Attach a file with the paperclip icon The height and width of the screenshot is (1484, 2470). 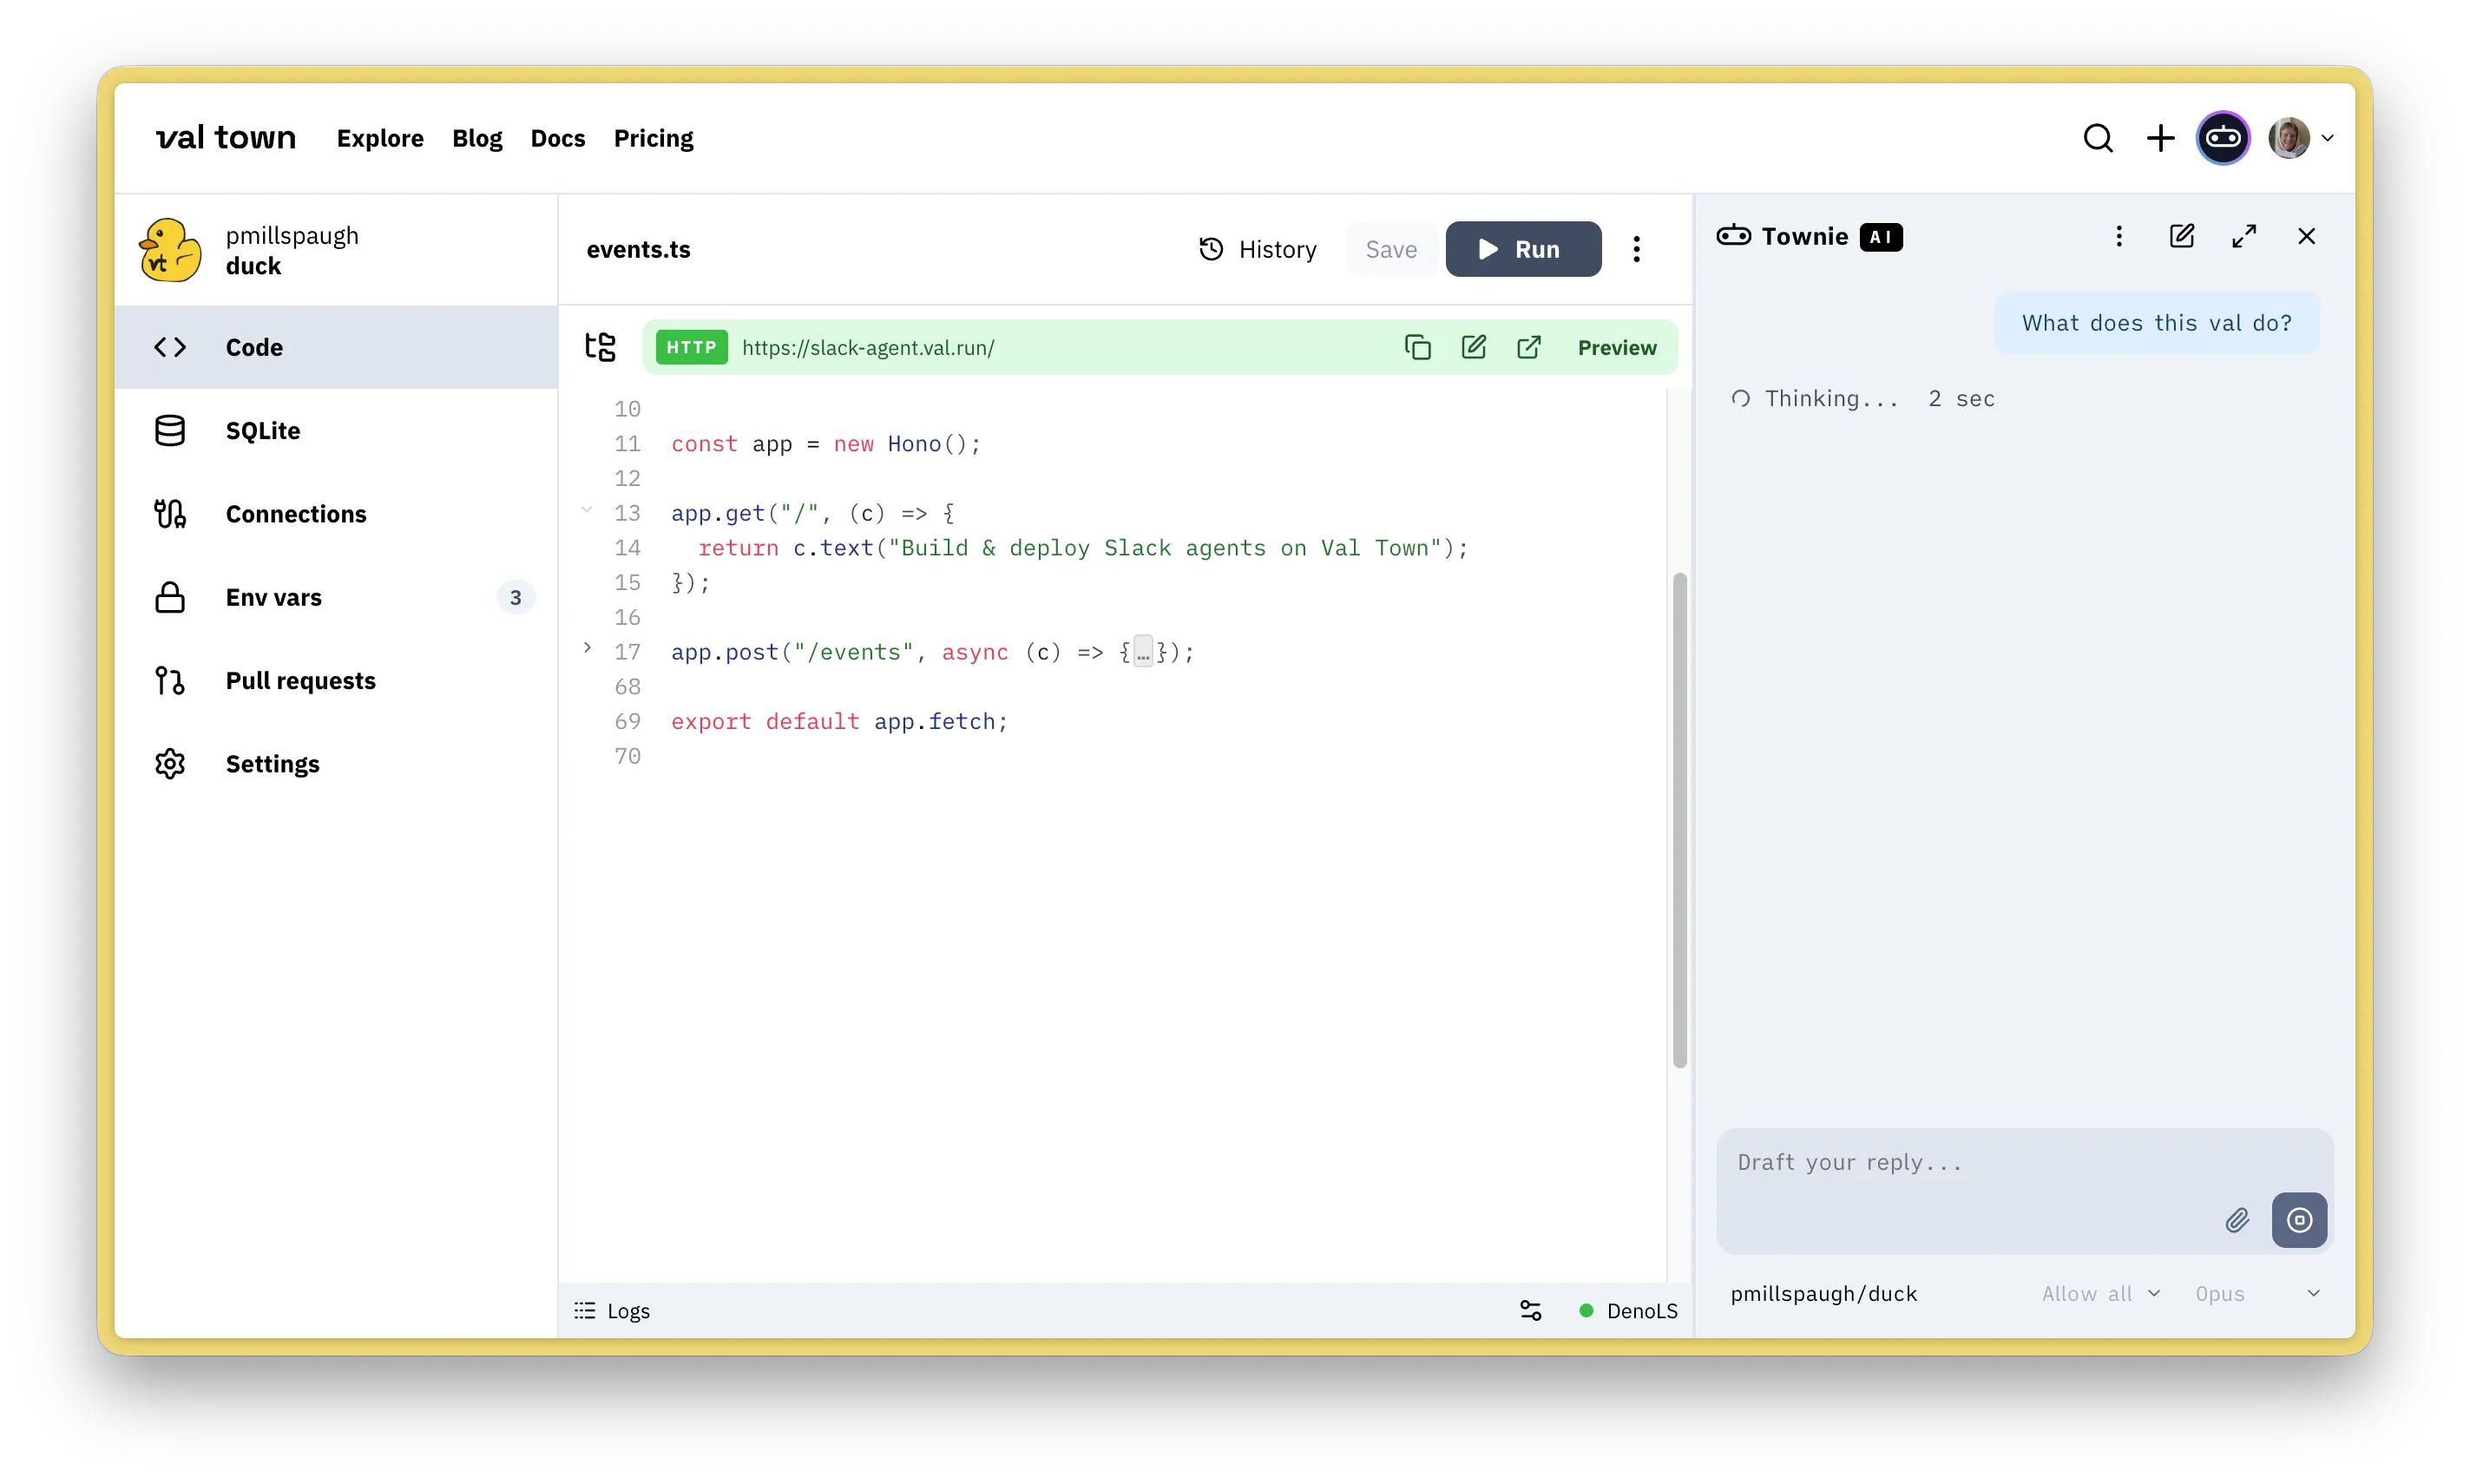(x=2237, y=1220)
